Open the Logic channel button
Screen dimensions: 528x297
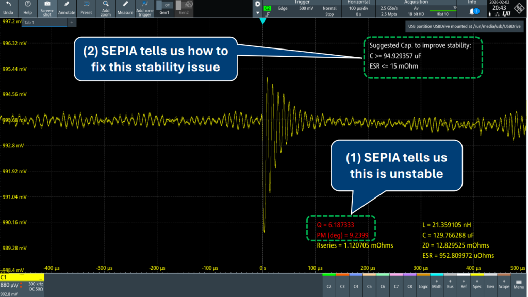pyautogui.click(x=423, y=285)
